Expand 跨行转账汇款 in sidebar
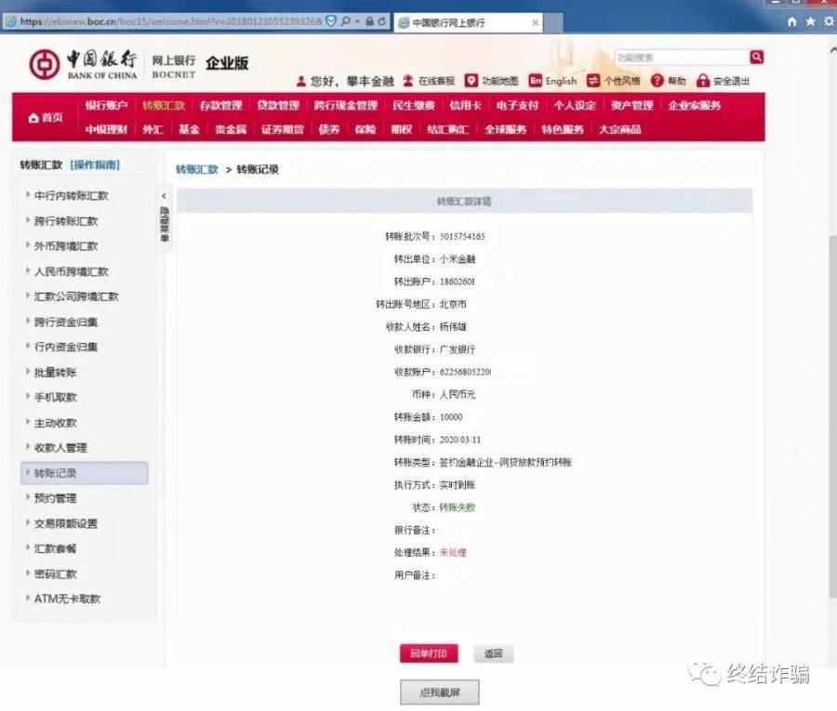Image resolution: width=837 pixels, height=711 pixels. pyautogui.click(x=66, y=221)
